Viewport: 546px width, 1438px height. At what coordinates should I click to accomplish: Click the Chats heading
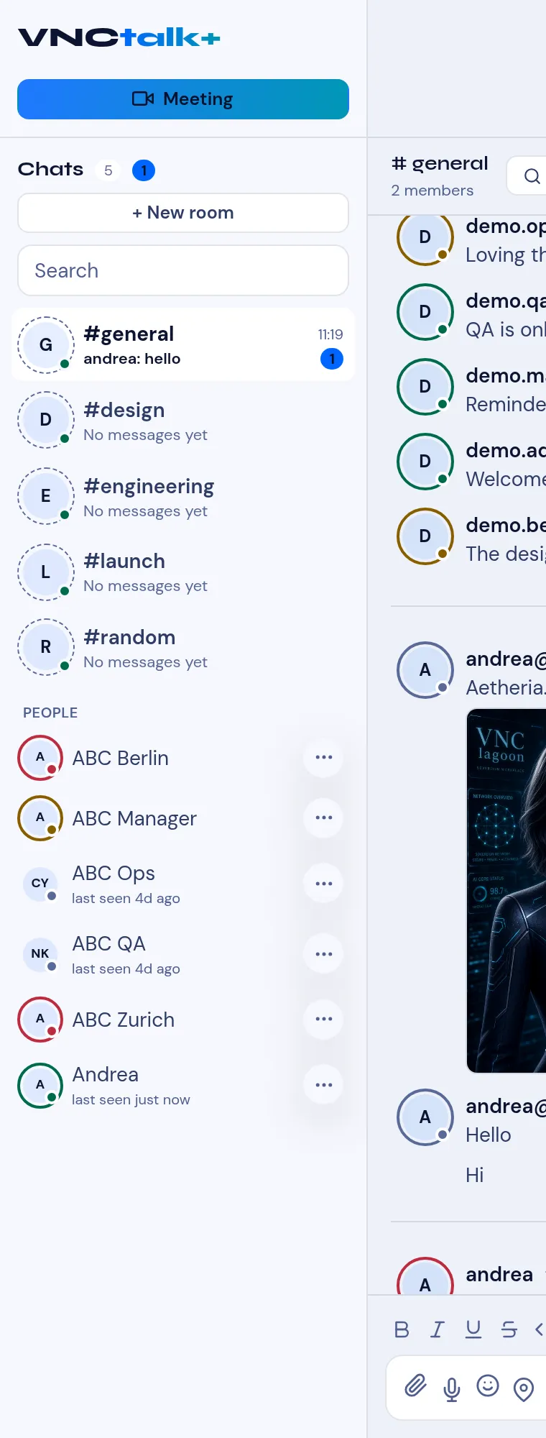(50, 169)
